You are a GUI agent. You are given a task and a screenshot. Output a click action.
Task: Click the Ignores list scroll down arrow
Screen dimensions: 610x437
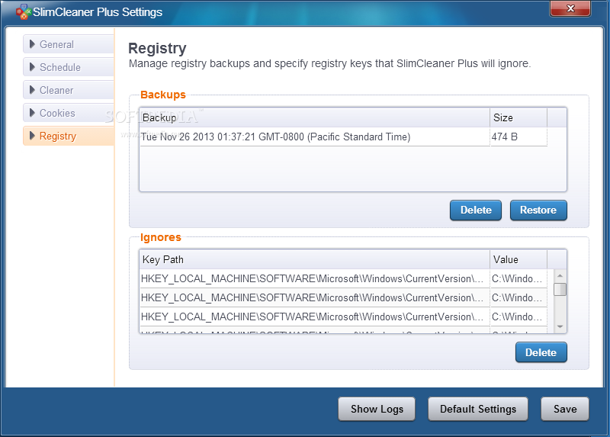click(x=560, y=327)
